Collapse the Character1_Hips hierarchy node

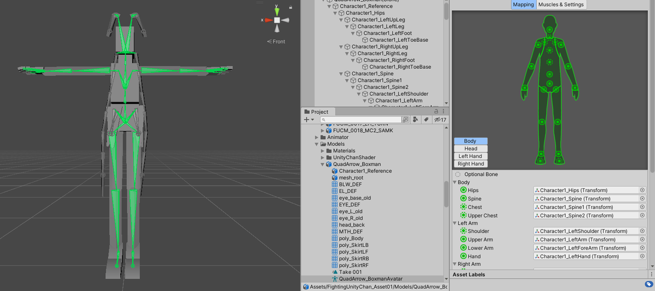tap(336, 13)
